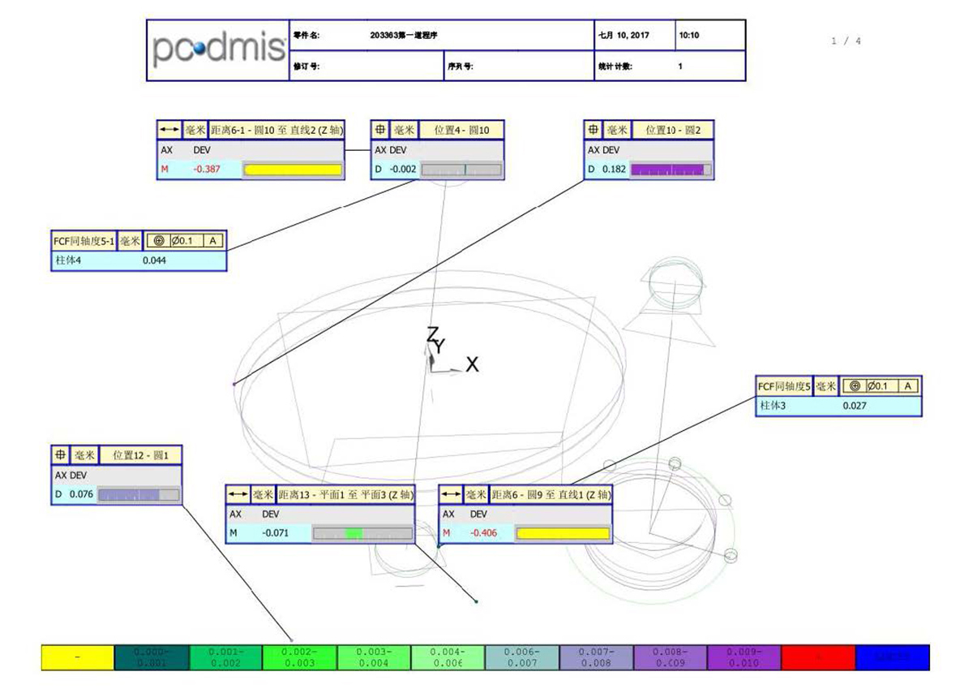973x689 pixels.
Task: Click the concentricity symbol on FCF同轴度5-1
Action: coord(158,241)
